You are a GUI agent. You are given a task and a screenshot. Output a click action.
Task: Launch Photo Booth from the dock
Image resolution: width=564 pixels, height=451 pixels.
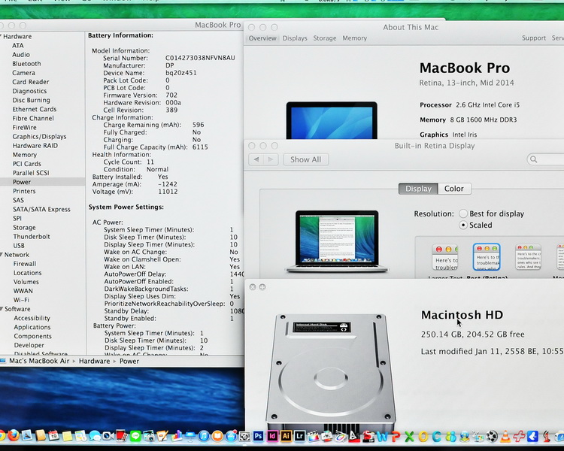click(121, 435)
